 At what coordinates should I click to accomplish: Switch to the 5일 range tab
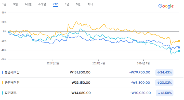click(x=15, y=4)
